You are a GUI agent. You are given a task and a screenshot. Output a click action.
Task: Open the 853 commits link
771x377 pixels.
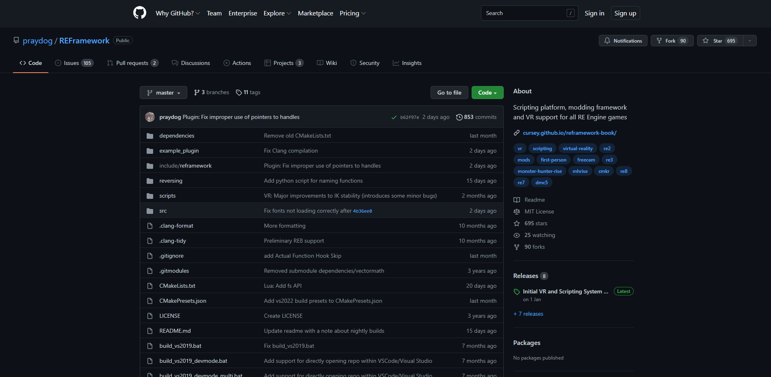pyautogui.click(x=476, y=117)
